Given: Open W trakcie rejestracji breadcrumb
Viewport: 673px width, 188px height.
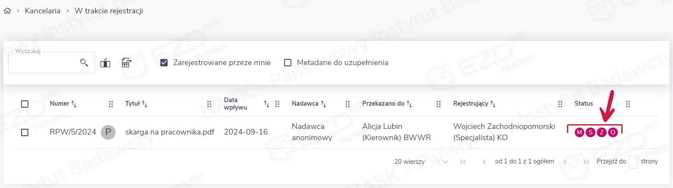Looking at the screenshot, I should [109, 11].
